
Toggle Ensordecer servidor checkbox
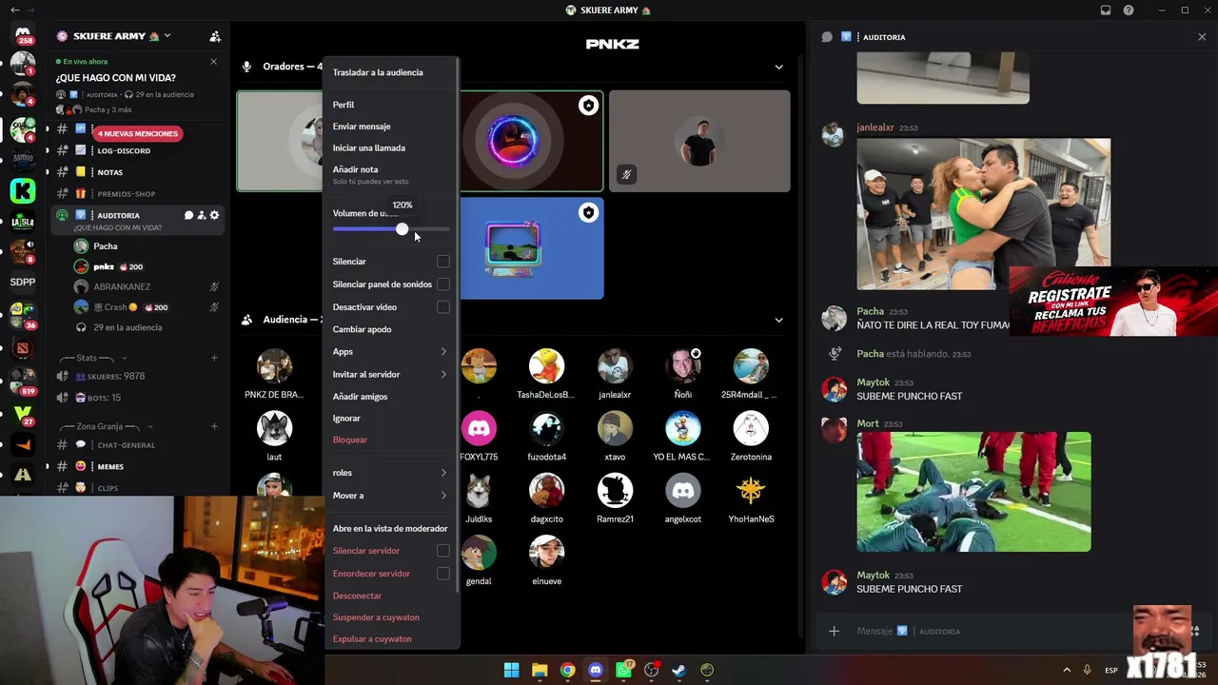pos(443,574)
